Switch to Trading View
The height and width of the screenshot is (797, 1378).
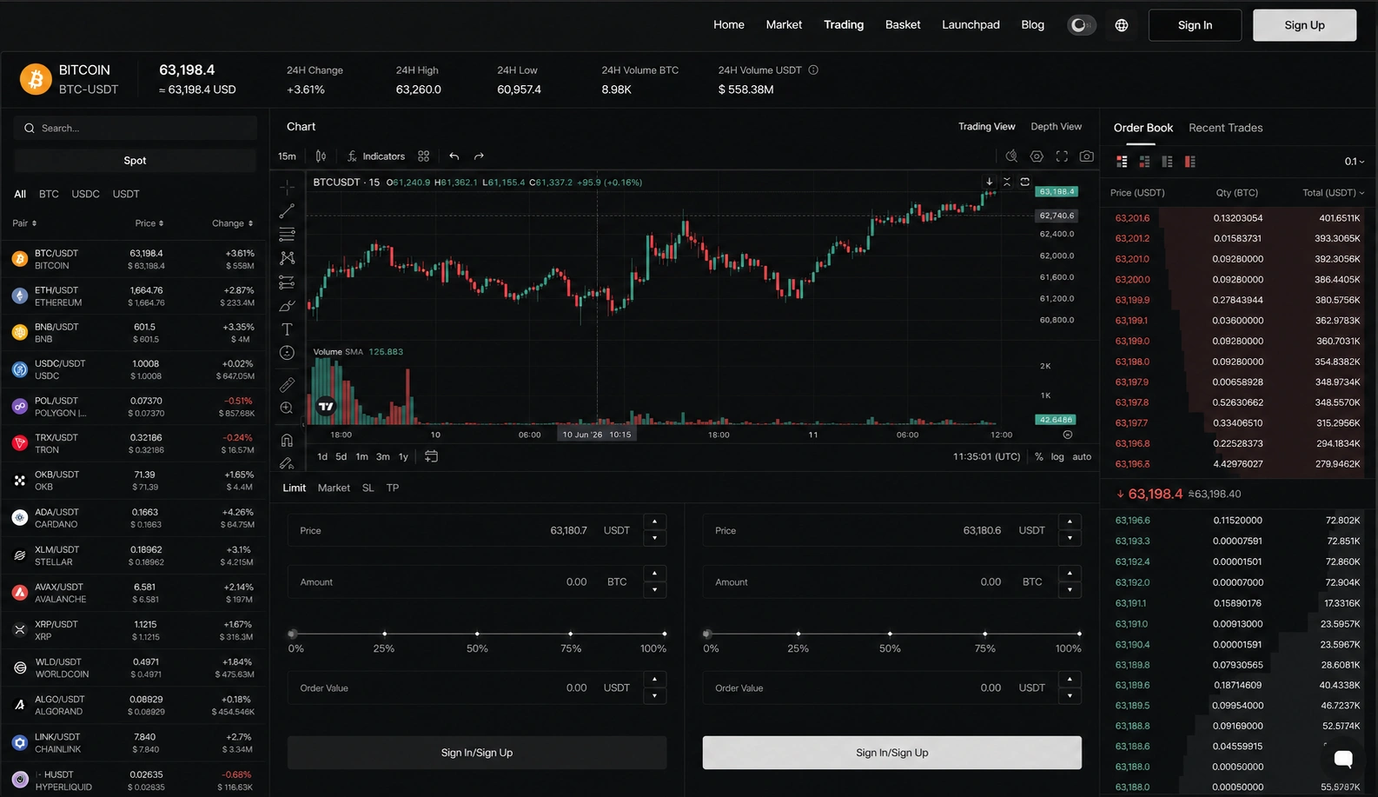coord(986,127)
